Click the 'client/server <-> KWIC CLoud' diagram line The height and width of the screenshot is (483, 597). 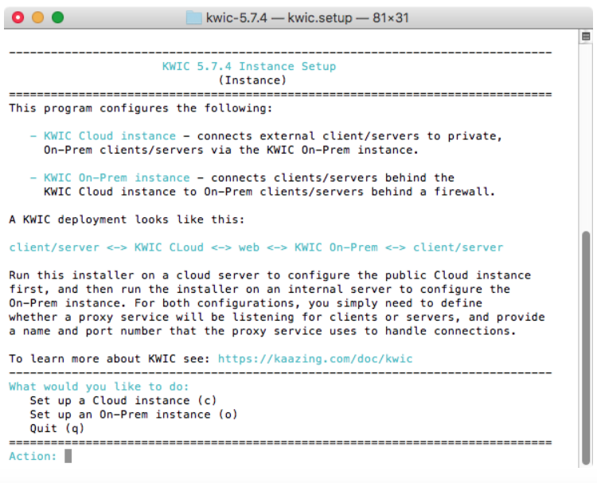pos(256,247)
